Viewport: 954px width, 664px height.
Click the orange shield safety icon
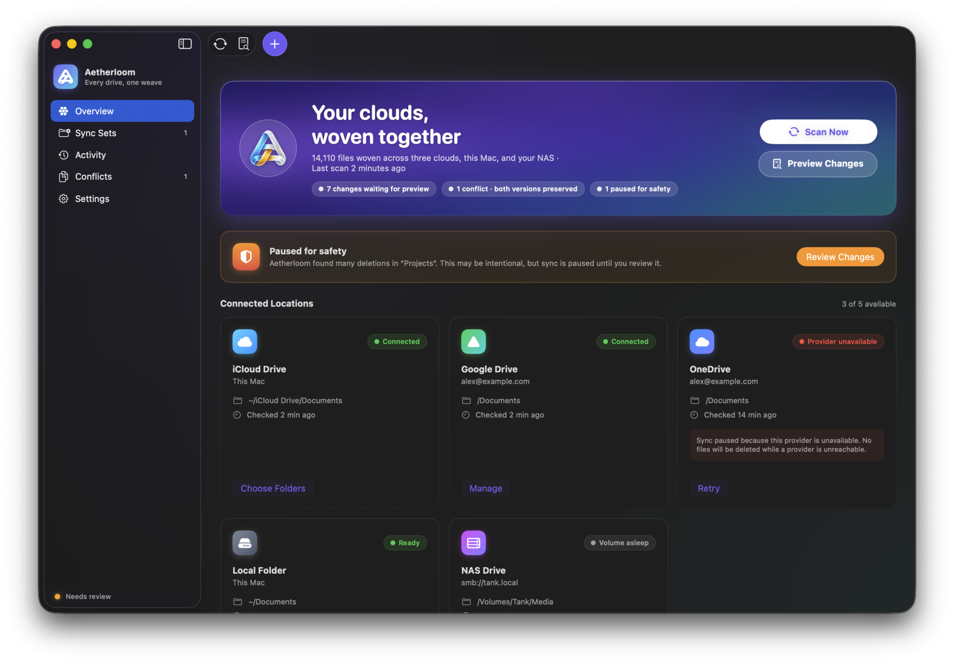(246, 257)
